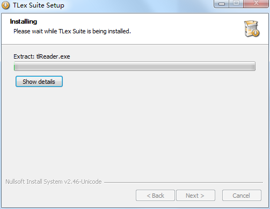The height and width of the screenshot is (209, 270).
Task: Click the installation progress bar
Action: tap(135, 66)
